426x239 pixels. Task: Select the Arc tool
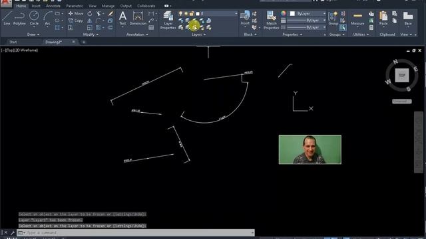(47, 19)
